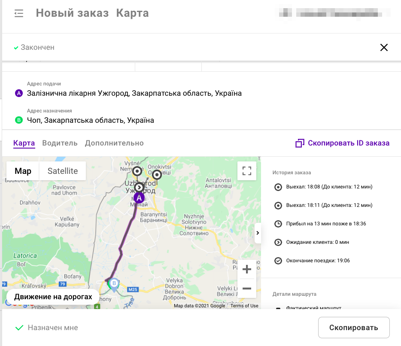Click the green B destination address marker icon
The width and height of the screenshot is (401, 346).
(x=19, y=120)
